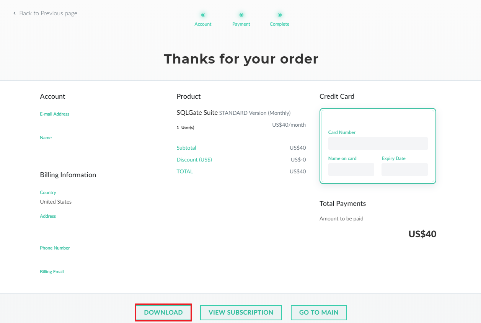Click the Card Number field
The image size is (481, 323).
pyautogui.click(x=378, y=144)
